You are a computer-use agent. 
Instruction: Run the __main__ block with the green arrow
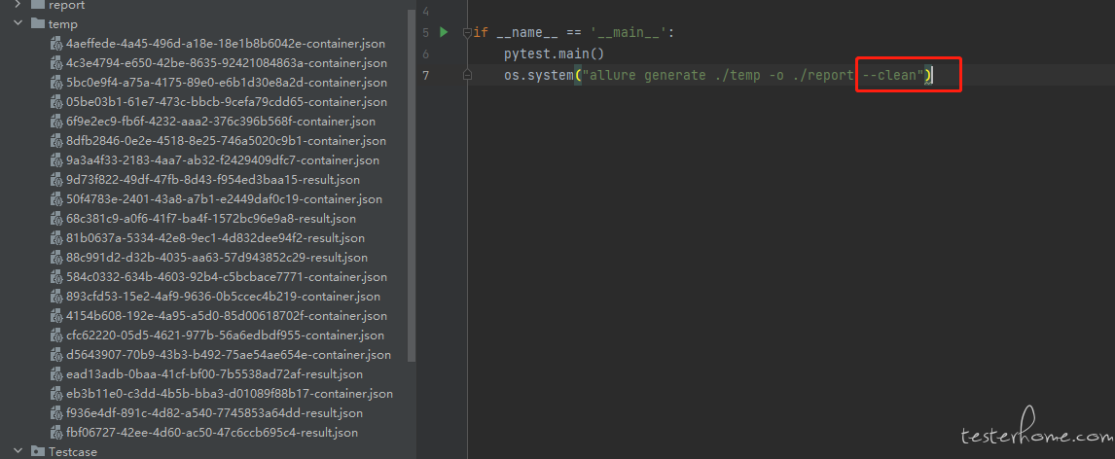tap(444, 32)
